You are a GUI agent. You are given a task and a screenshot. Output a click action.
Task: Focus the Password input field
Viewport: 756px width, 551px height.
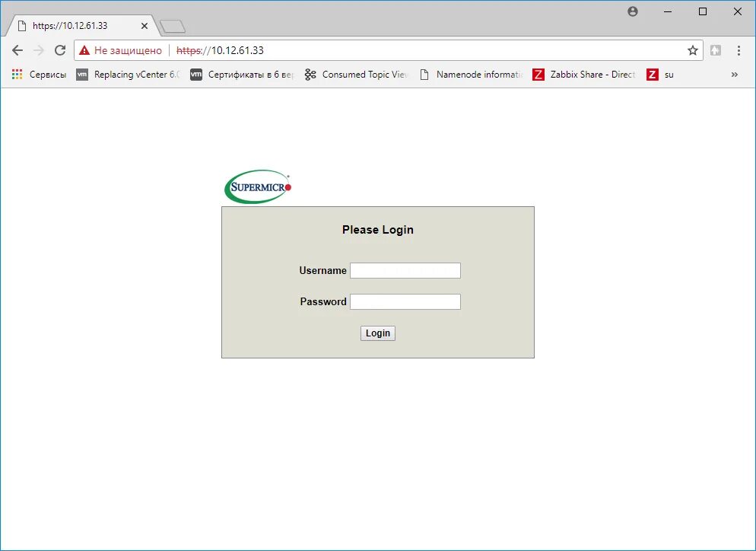coord(405,301)
